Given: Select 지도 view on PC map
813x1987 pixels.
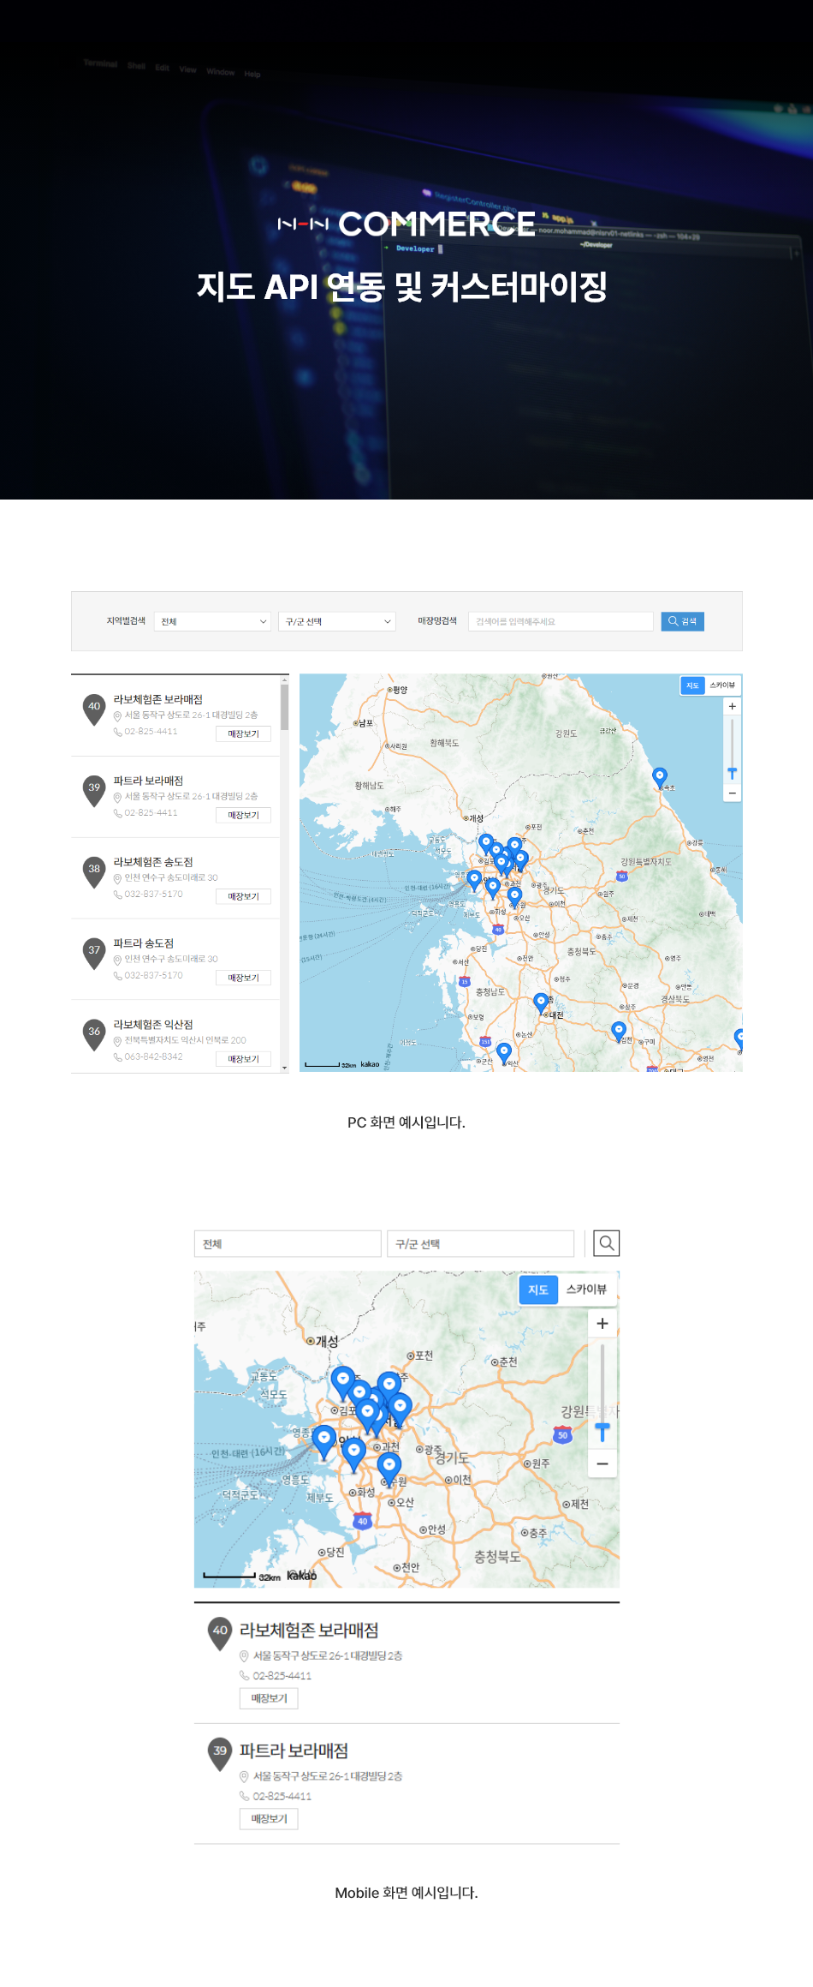Looking at the screenshot, I should (x=692, y=685).
